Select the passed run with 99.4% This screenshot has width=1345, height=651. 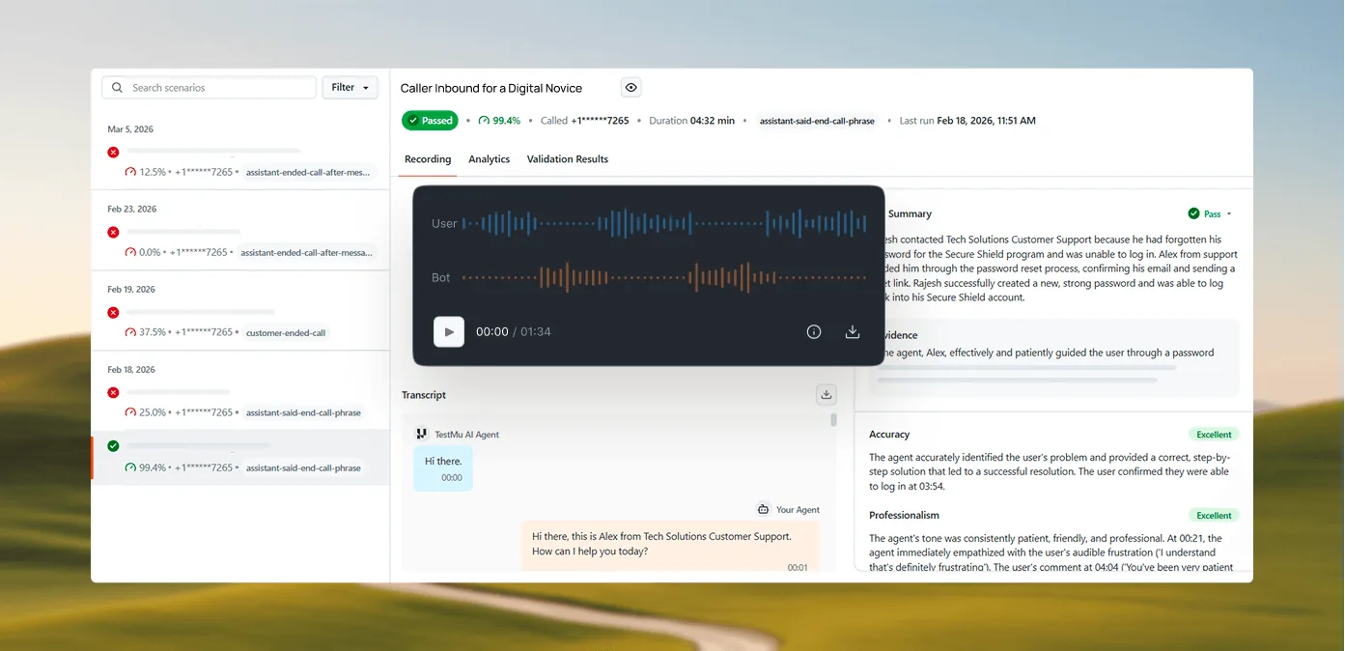pyautogui.click(x=240, y=457)
